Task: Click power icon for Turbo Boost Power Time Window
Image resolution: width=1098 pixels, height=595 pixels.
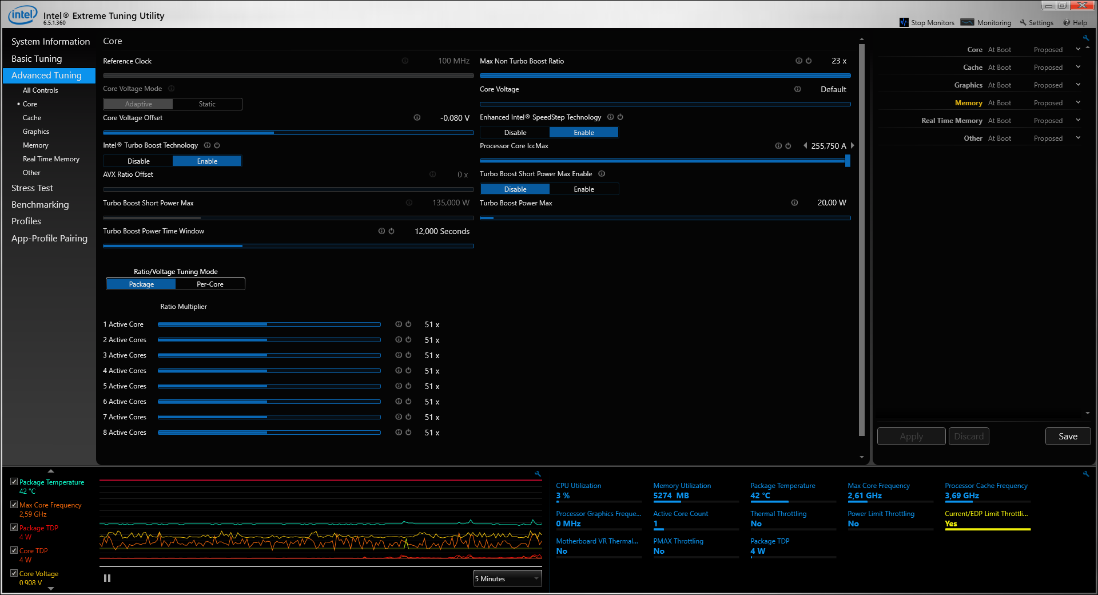Action: 391,231
